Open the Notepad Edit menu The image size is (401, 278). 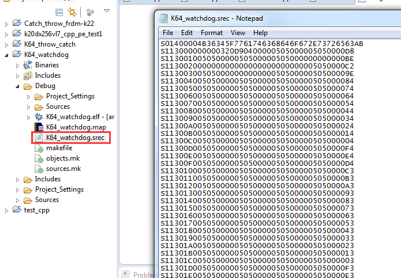click(187, 33)
